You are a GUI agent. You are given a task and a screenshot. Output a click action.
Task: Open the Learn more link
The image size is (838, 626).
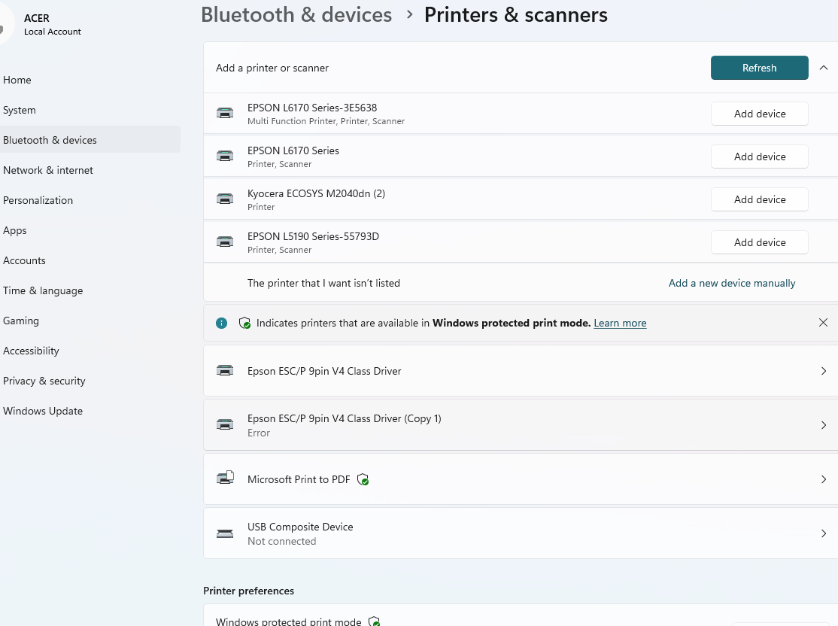pos(620,323)
